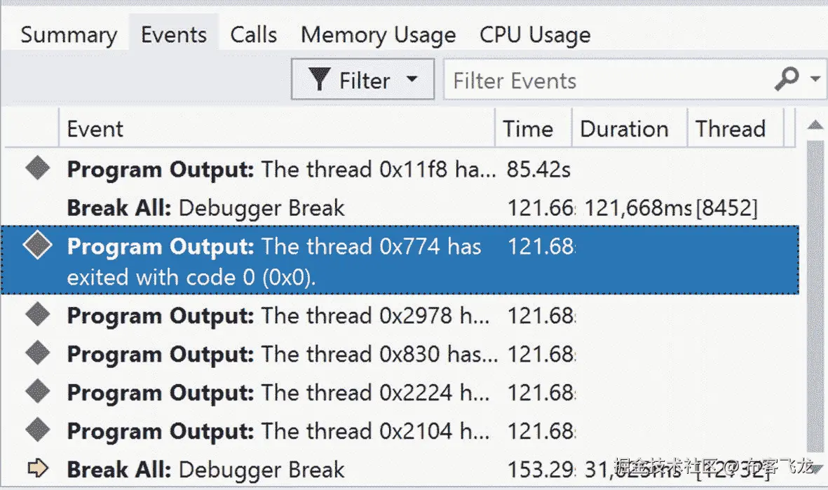Click diamond icon beside thread 0x2224 event
This screenshot has height=490, width=828.
(37, 392)
